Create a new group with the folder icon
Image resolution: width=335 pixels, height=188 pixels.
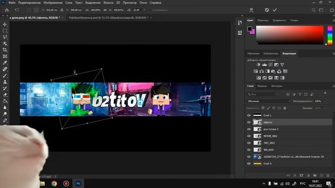tap(315, 175)
